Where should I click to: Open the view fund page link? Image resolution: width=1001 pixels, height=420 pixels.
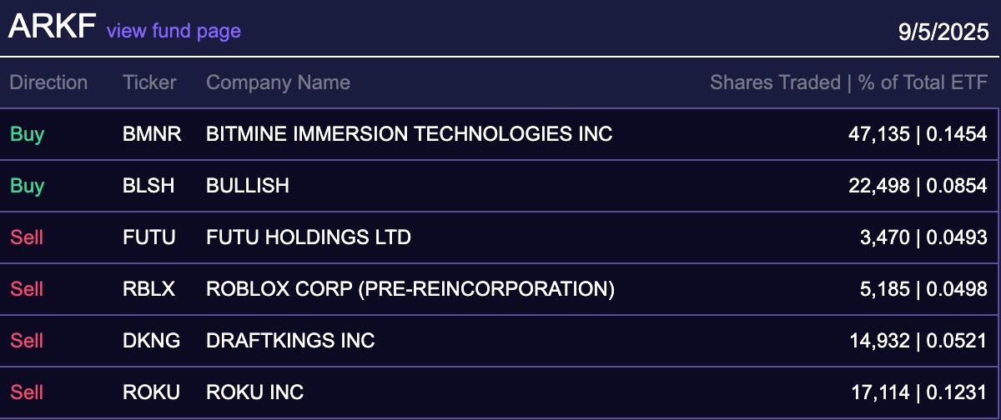[174, 31]
